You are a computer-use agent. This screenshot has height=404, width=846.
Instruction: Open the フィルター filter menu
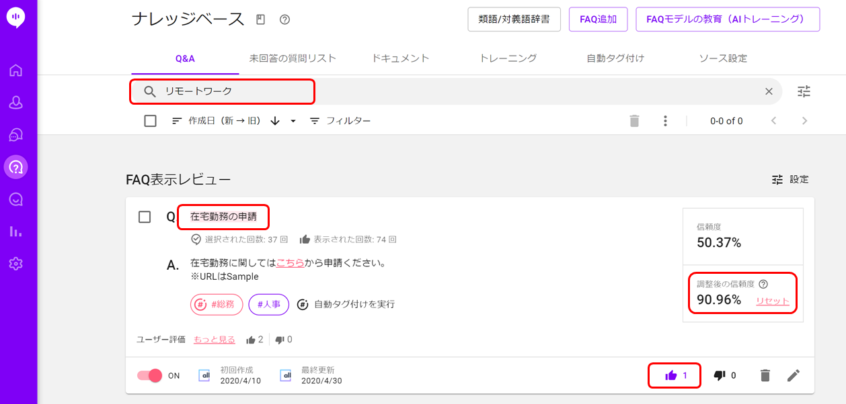coord(340,121)
